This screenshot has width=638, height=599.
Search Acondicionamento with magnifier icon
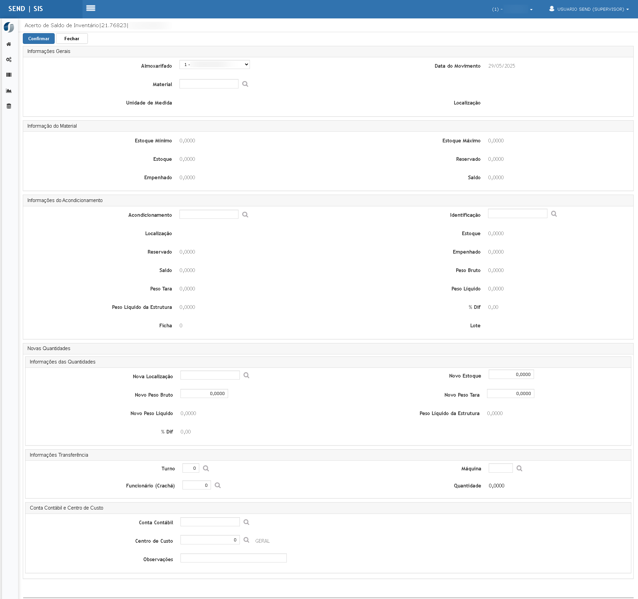click(245, 215)
